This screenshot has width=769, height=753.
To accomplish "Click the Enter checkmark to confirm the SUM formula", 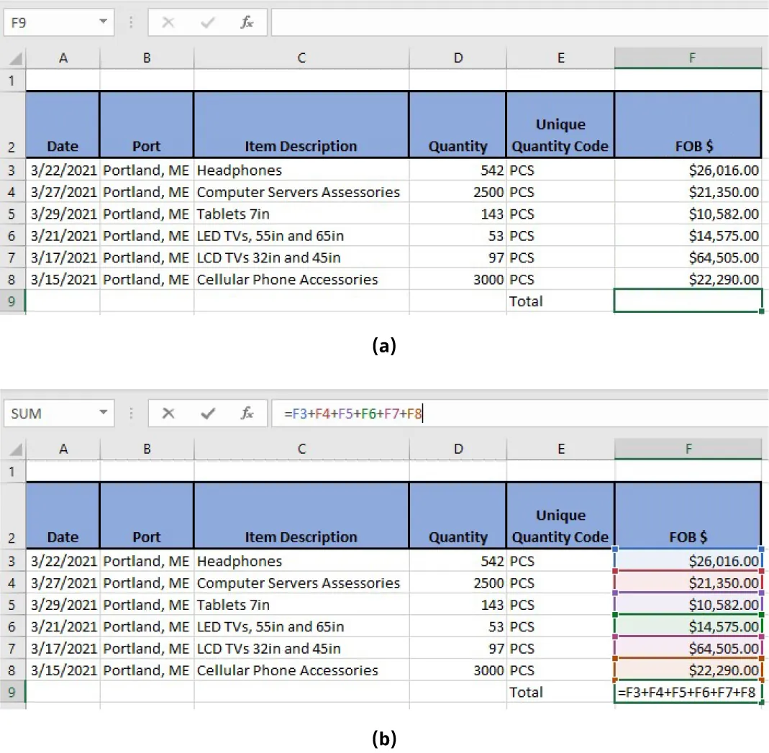I will [208, 413].
